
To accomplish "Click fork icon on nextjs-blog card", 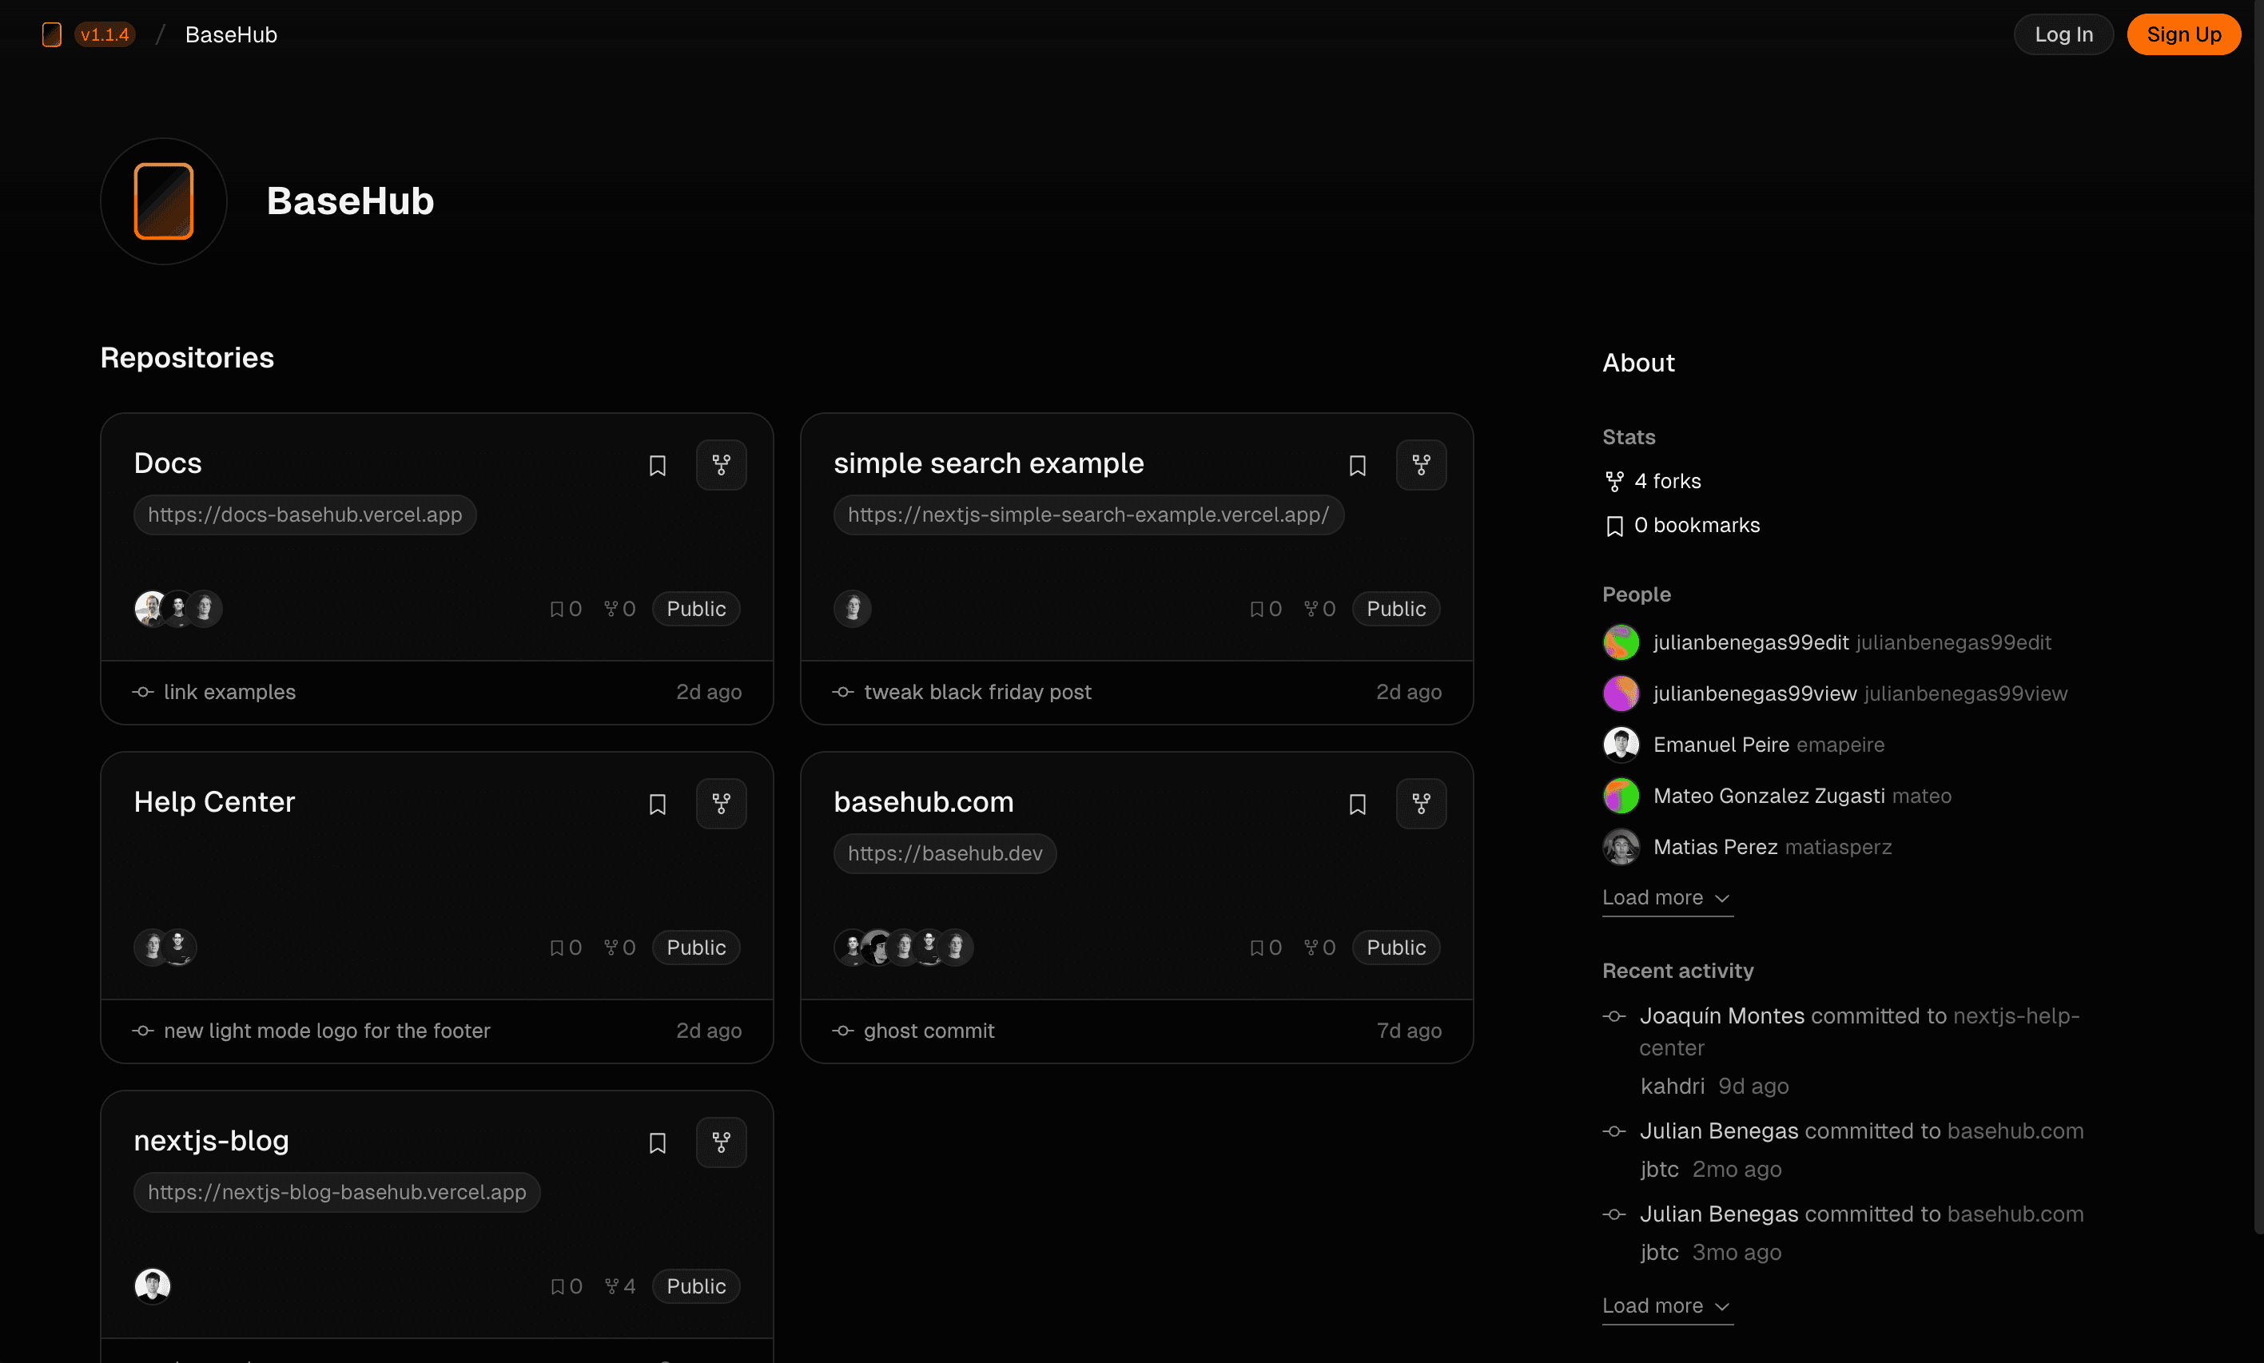I will (x=721, y=1142).
